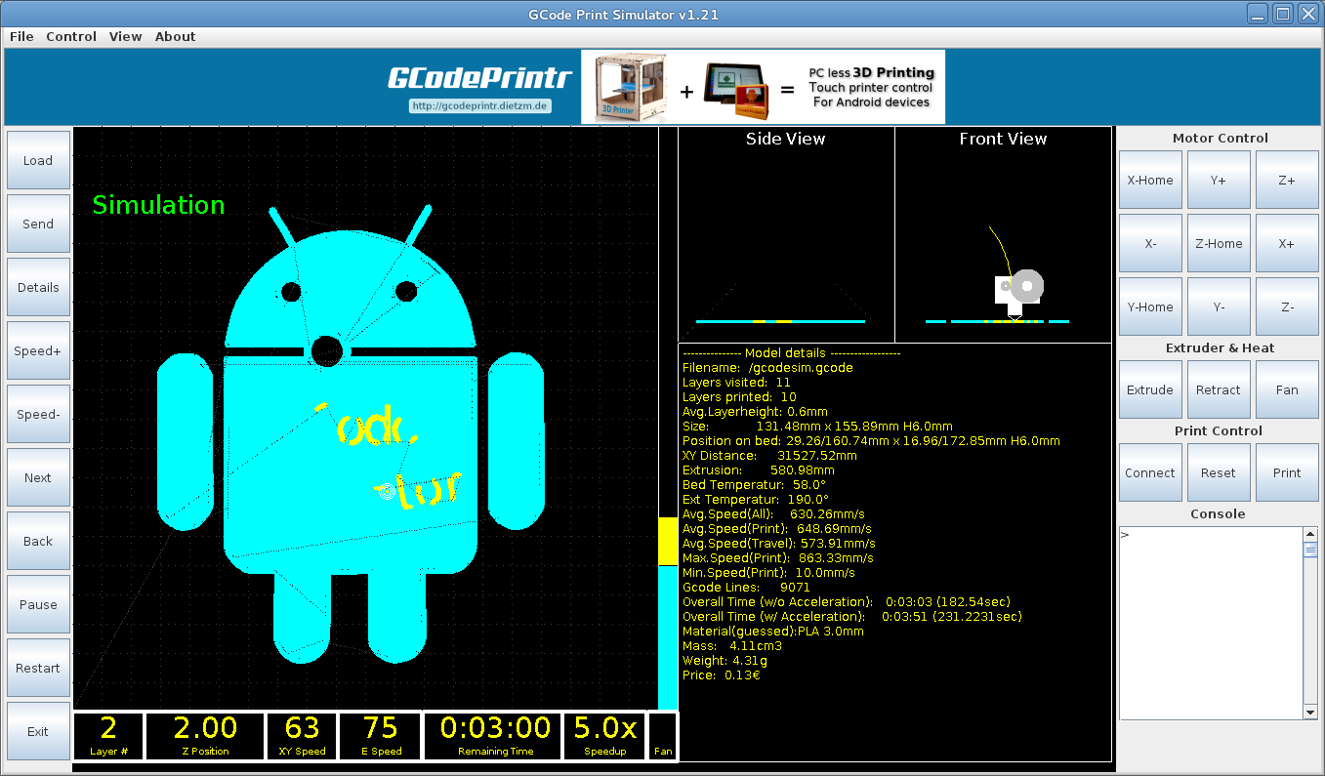This screenshot has width=1325, height=776.
Task: Click the console scrollbar up arrow
Action: (1310, 533)
